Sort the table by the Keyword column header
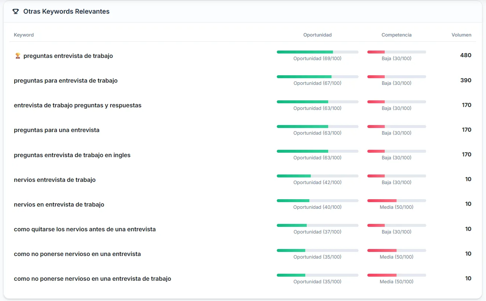486x301 pixels. point(24,35)
